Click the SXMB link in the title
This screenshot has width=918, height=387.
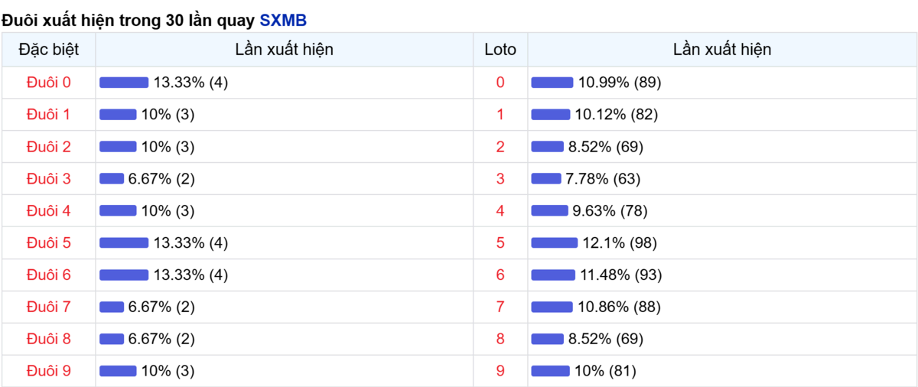[x=283, y=21]
